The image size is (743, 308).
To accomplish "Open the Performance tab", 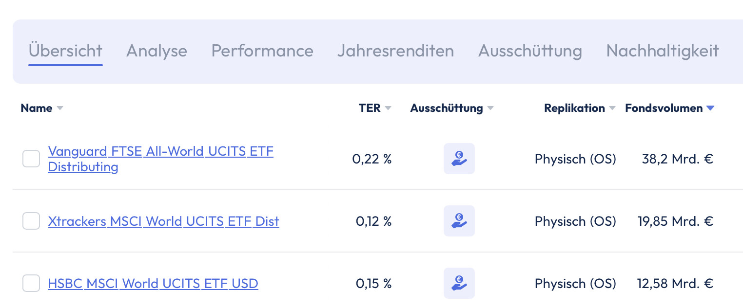I will click(262, 51).
